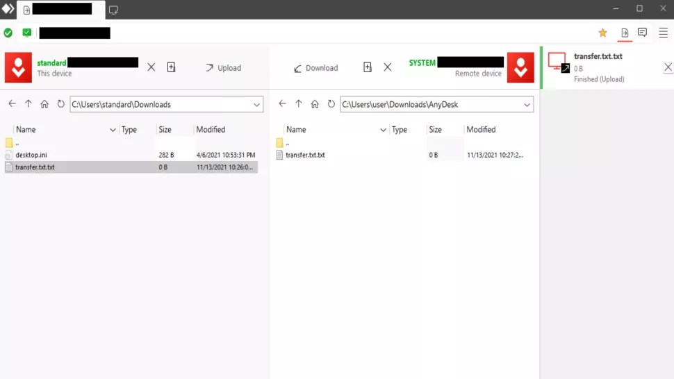
Task: Select desktop.ini in the local panel
Action: coord(131,155)
